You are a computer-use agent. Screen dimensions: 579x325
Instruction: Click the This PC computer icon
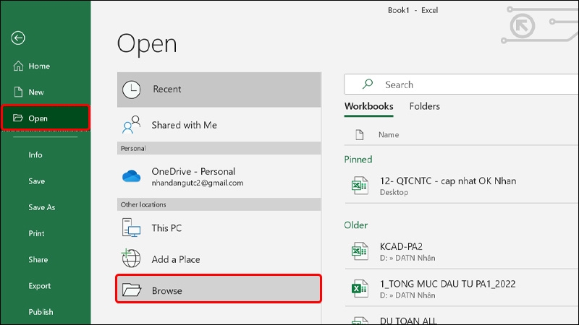(131, 227)
